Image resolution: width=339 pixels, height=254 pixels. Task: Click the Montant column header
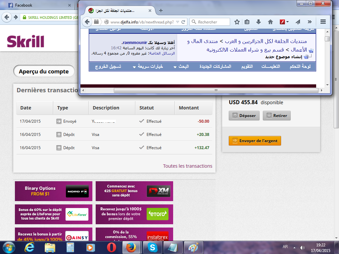coord(193,108)
